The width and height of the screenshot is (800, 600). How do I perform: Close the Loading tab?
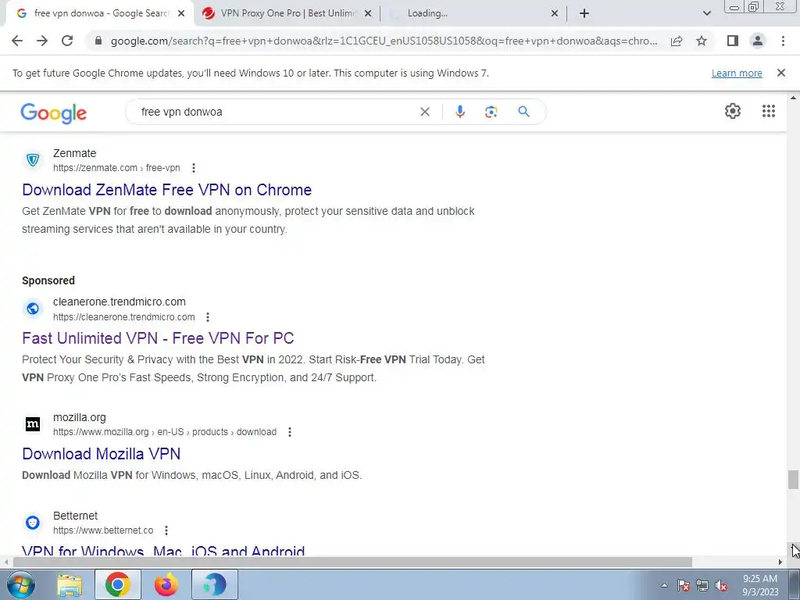[x=555, y=14]
